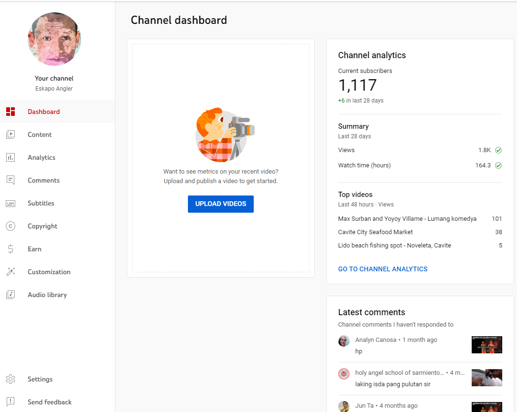Open the Analytics menu item

pos(41,157)
